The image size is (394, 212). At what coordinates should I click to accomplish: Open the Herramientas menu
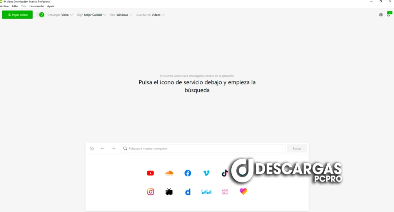click(x=37, y=6)
